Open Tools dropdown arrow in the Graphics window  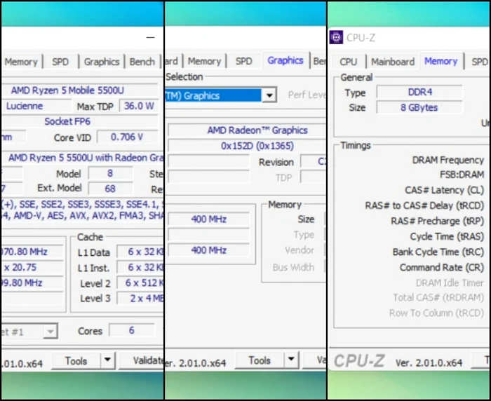tap(292, 360)
